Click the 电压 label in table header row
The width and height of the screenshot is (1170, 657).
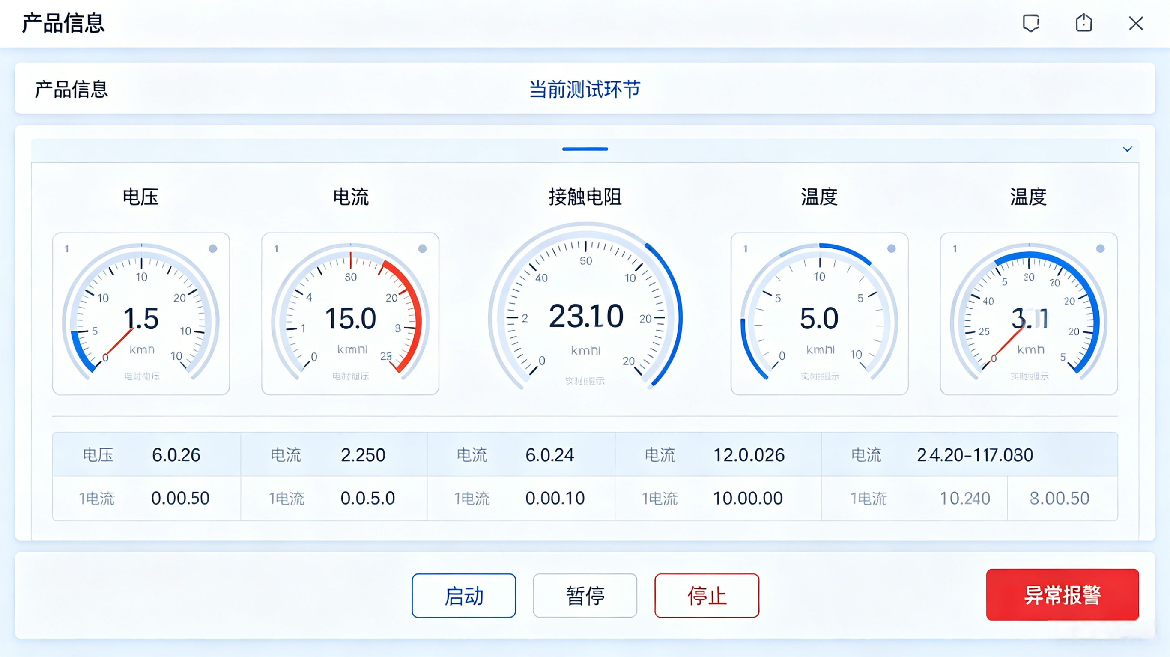coord(98,455)
